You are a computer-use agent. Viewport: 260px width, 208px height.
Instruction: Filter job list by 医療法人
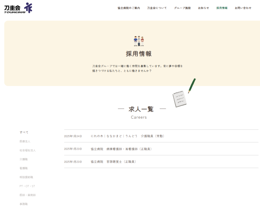[25, 141]
